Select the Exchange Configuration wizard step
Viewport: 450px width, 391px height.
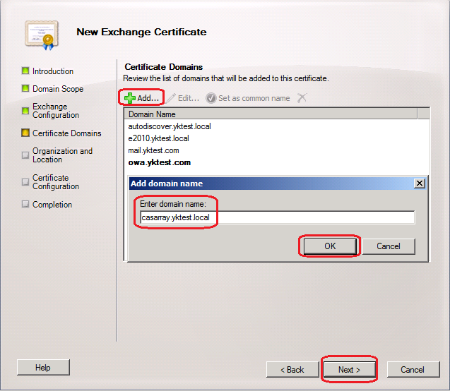click(55, 111)
